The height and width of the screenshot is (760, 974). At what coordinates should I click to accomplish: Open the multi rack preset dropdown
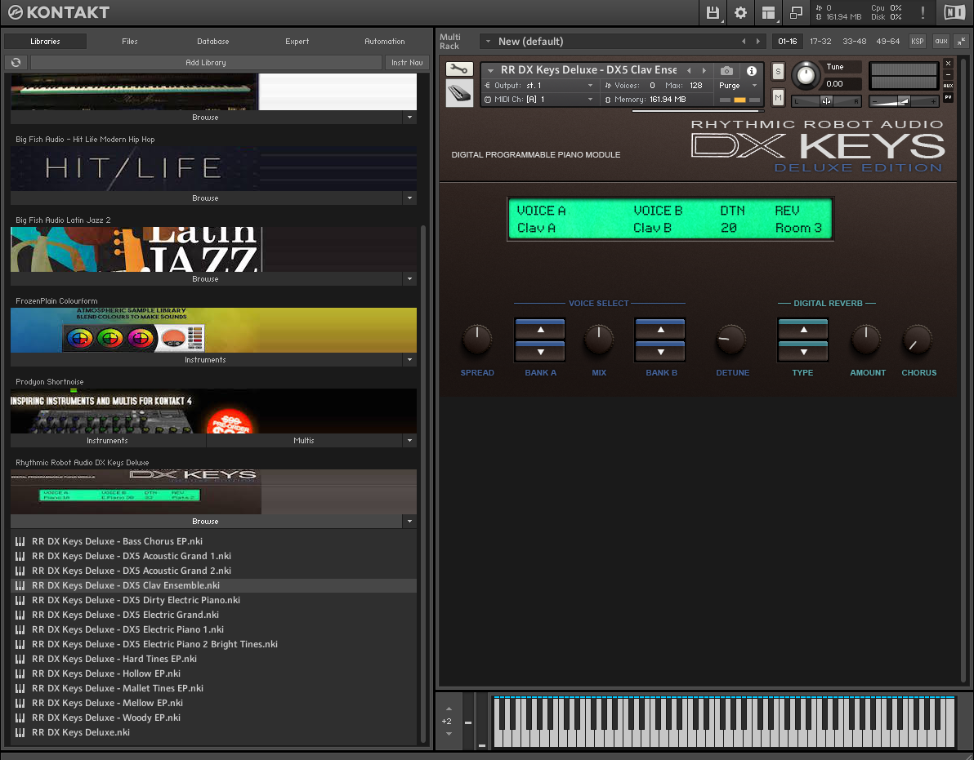click(489, 42)
